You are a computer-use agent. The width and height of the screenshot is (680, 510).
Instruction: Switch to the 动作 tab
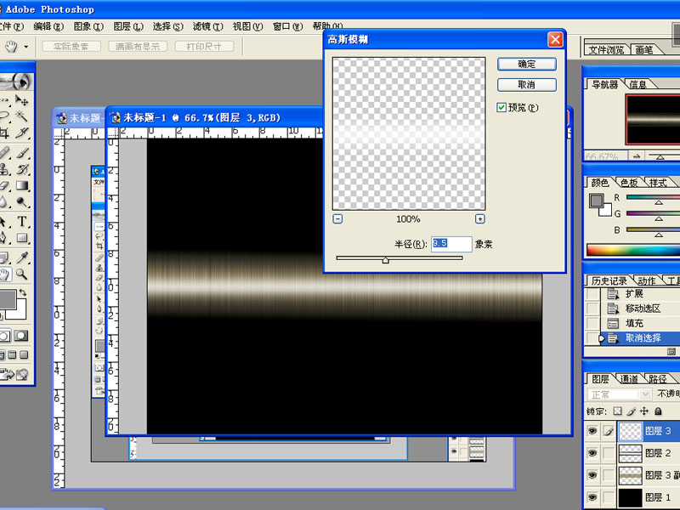click(646, 280)
